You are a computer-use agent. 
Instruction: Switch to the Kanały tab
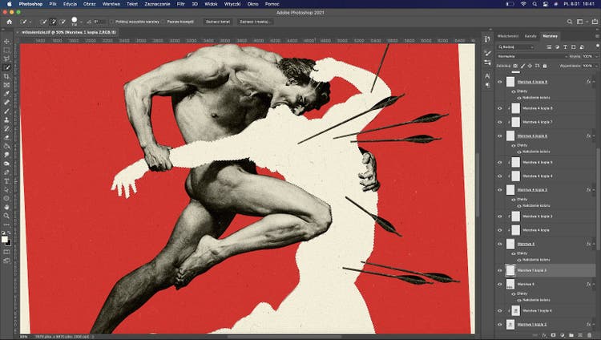[x=530, y=36]
